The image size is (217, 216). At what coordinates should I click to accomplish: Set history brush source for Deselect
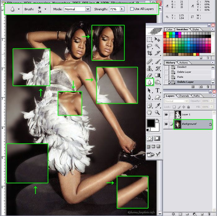166,67
